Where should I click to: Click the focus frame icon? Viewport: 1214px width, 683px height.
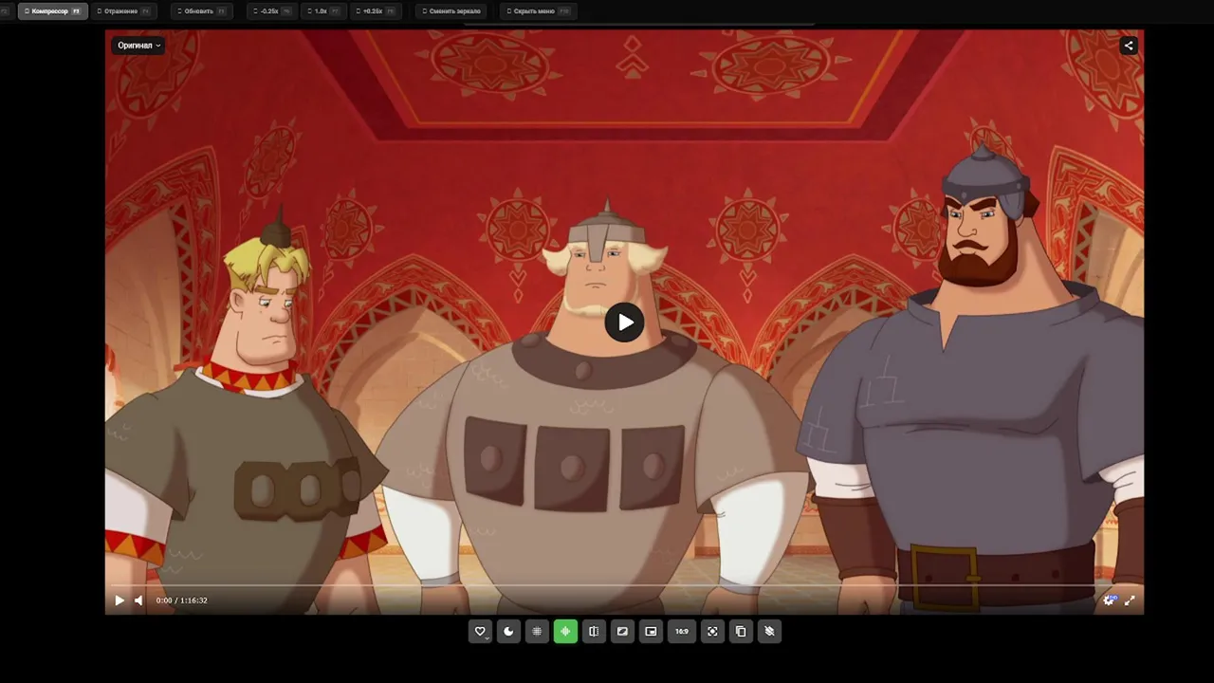click(x=712, y=631)
